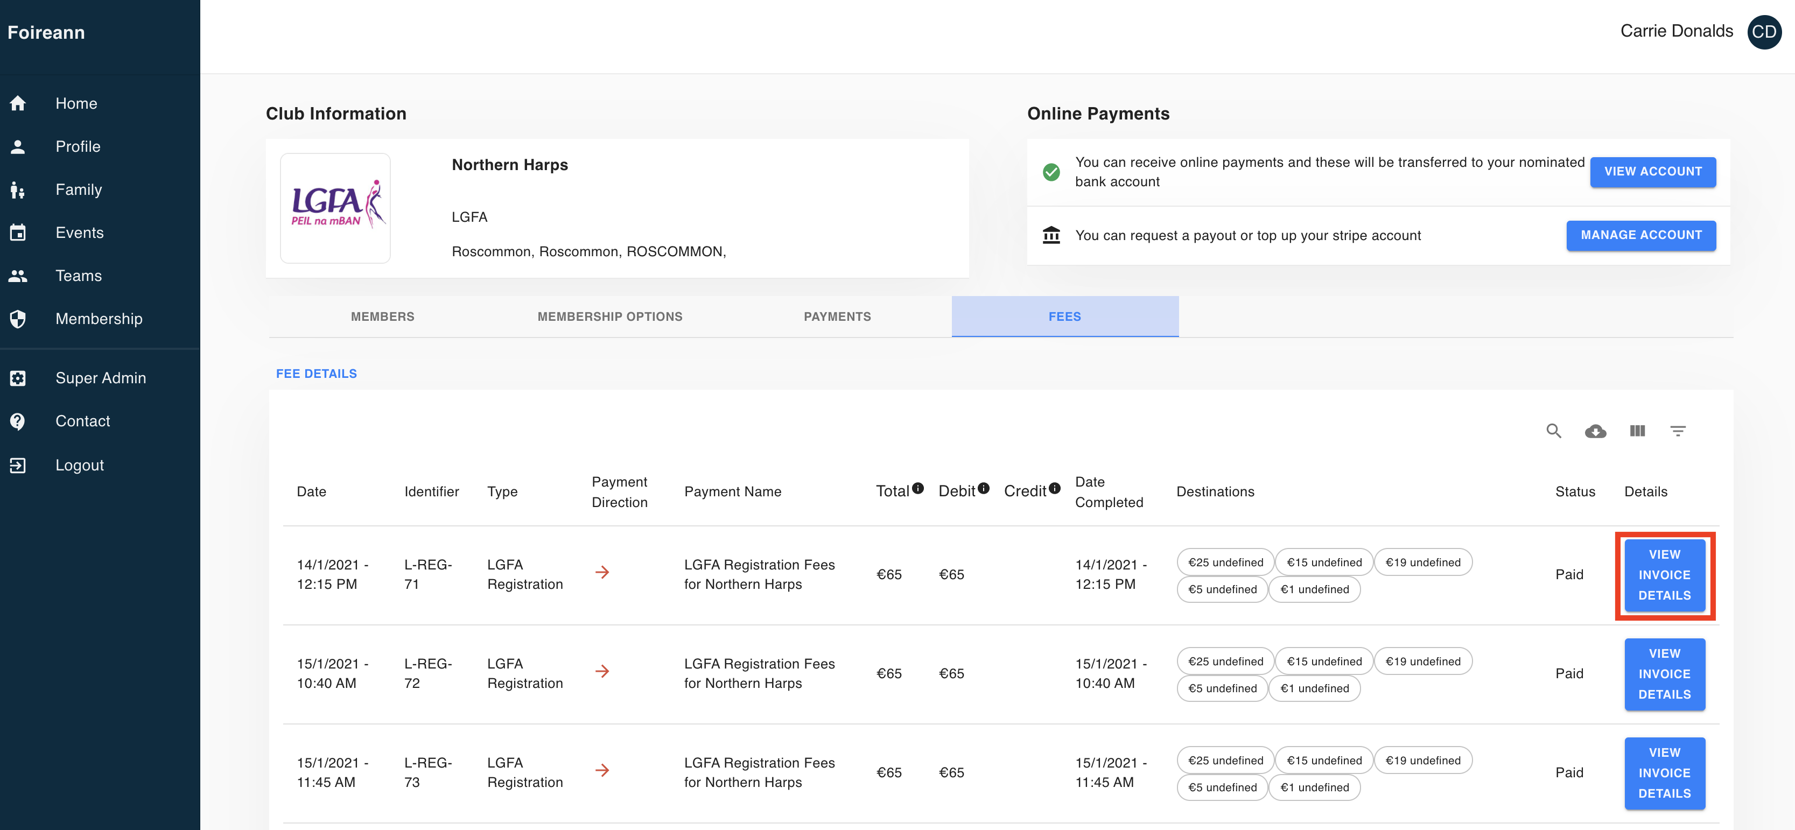Click payment direction arrow for L-REG-73
This screenshot has width=1795, height=830.
603,771
